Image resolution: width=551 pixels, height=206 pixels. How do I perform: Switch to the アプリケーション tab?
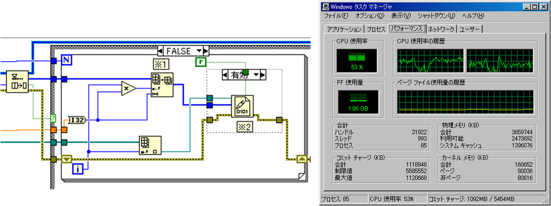tap(344, 29)
